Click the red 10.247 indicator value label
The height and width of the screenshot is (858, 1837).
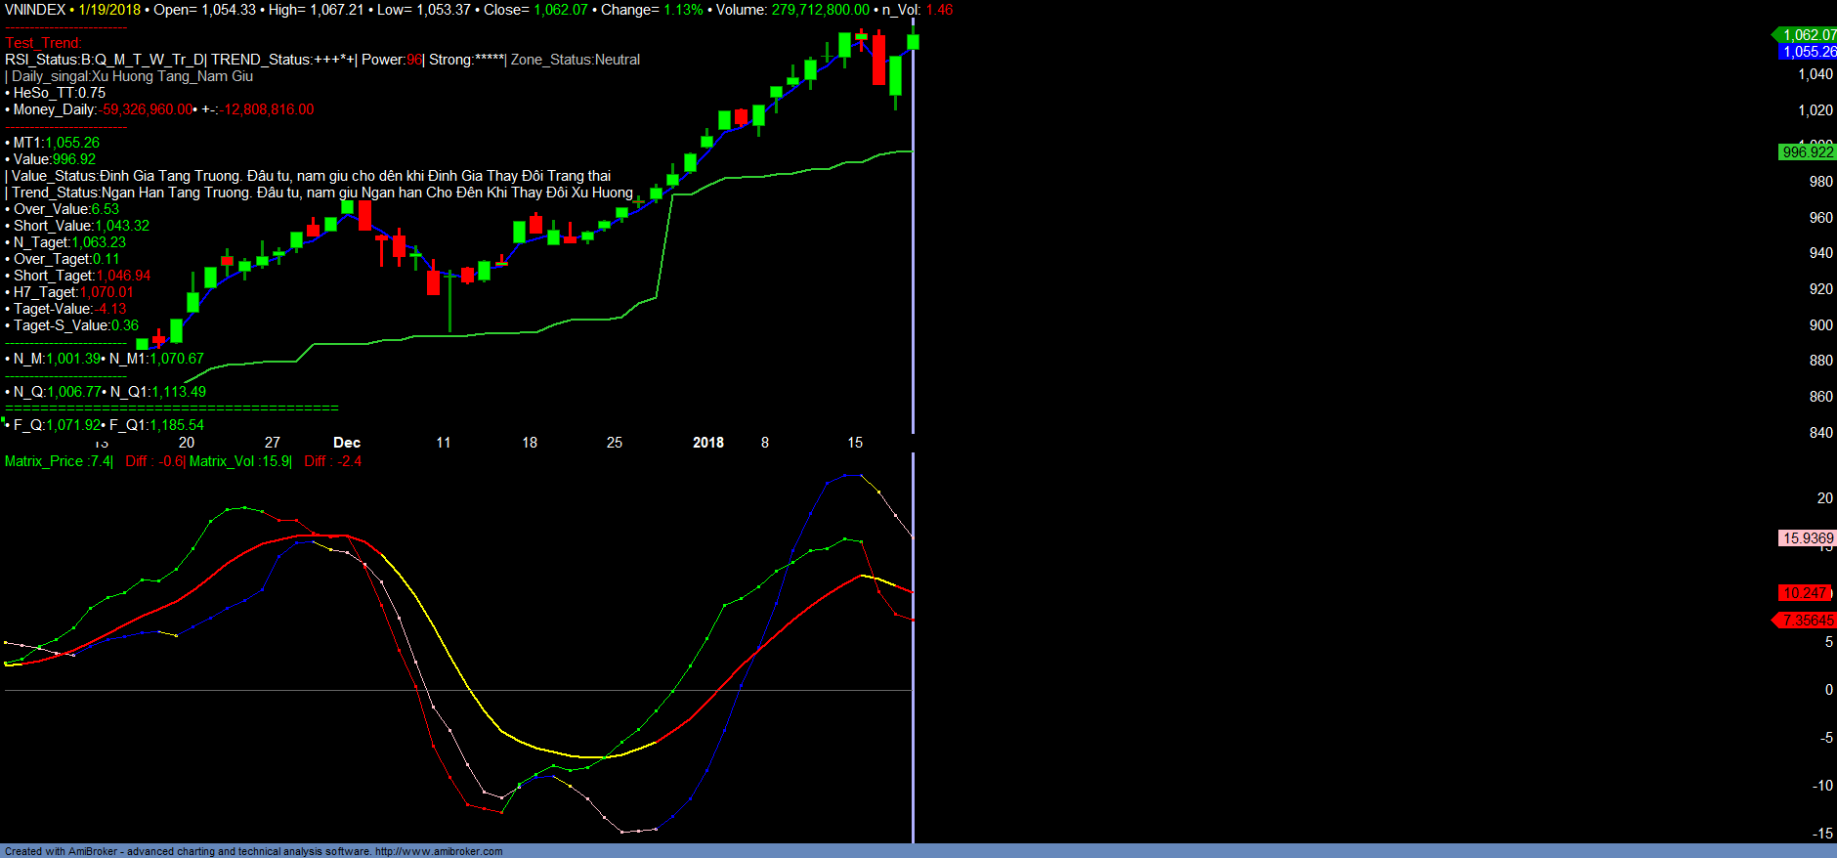pyautogui.click(x=1804, y=593)
